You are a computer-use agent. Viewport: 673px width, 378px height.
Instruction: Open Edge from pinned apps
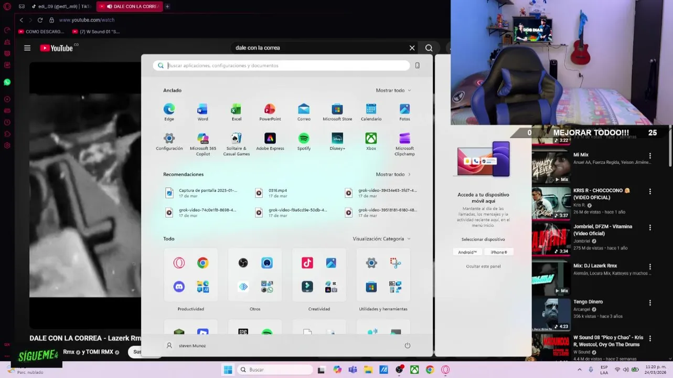pos(169,112)
